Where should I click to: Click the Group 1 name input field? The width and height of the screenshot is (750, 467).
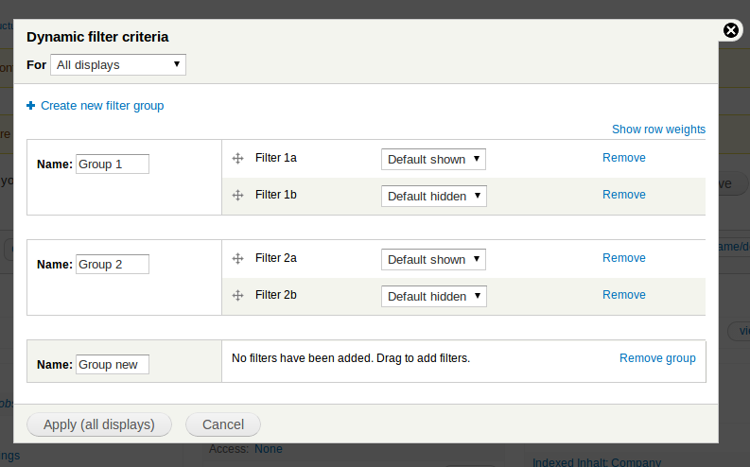pyautogui.click(x=112, y=164)
